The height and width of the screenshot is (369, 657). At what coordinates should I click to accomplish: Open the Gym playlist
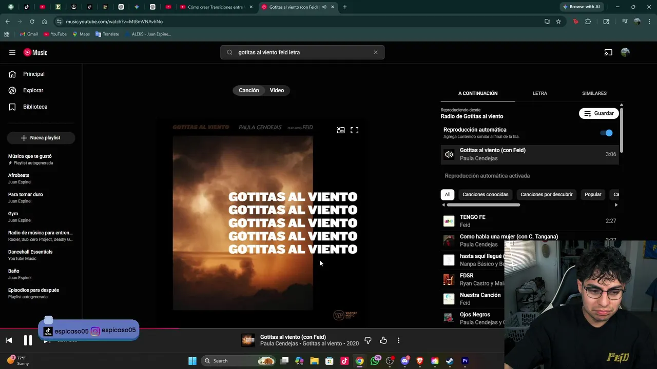tap(41, 217)
